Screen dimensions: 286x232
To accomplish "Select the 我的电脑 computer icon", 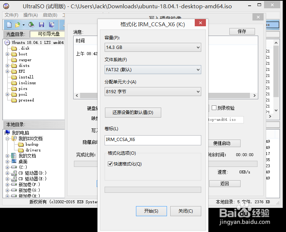I will click(7, 133).
